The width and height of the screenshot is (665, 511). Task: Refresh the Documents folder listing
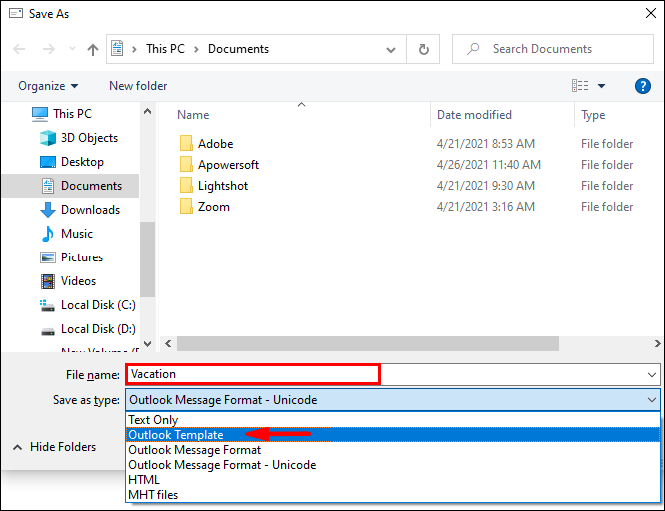pos(424,49)
